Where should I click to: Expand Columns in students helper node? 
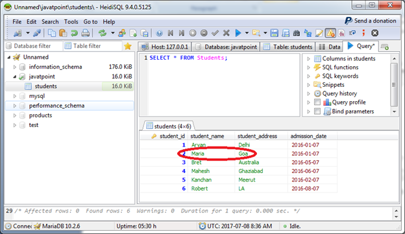[x=308, y=58]
